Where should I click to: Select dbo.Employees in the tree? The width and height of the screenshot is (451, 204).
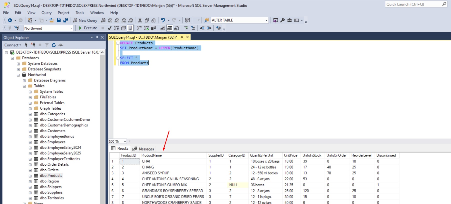(x=52, y=142)
